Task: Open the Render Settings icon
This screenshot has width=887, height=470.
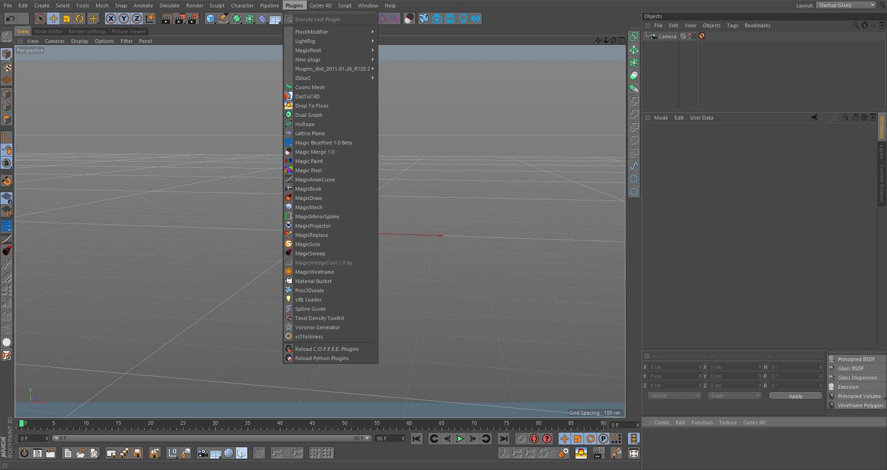Action: tap(194, 18)
